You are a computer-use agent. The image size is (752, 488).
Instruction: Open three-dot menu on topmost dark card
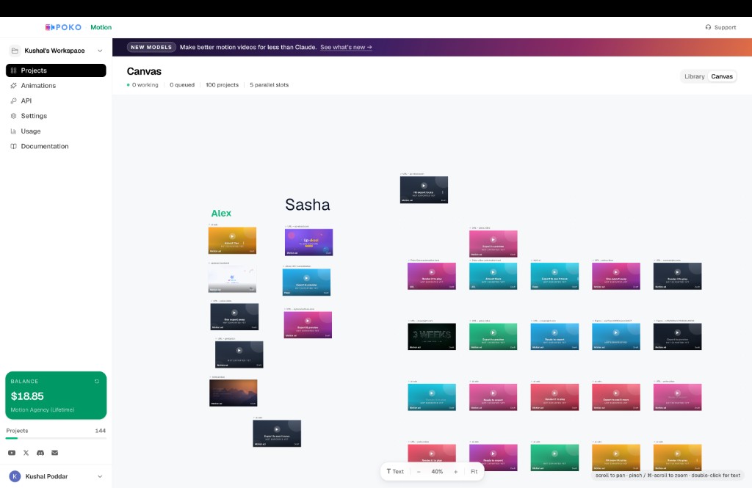[443, 192]
